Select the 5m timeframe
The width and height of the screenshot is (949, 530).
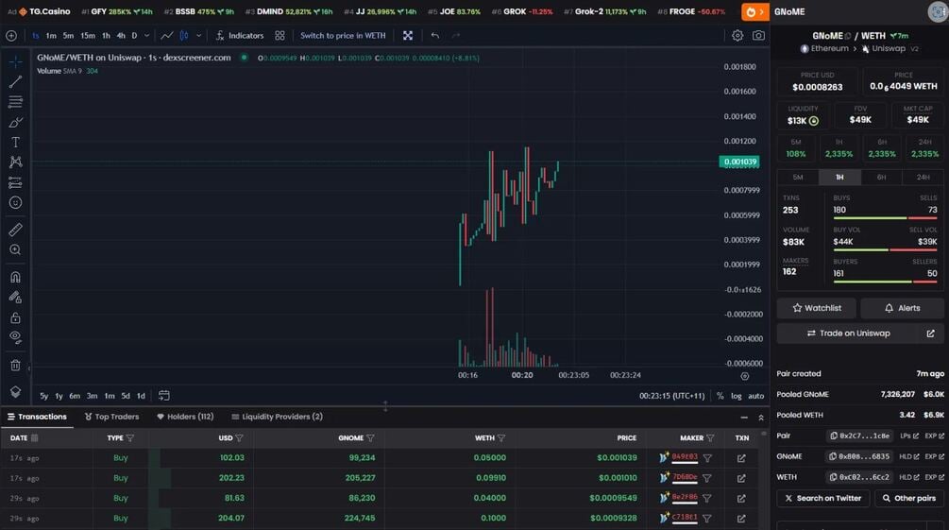click(x=68, y=36)
